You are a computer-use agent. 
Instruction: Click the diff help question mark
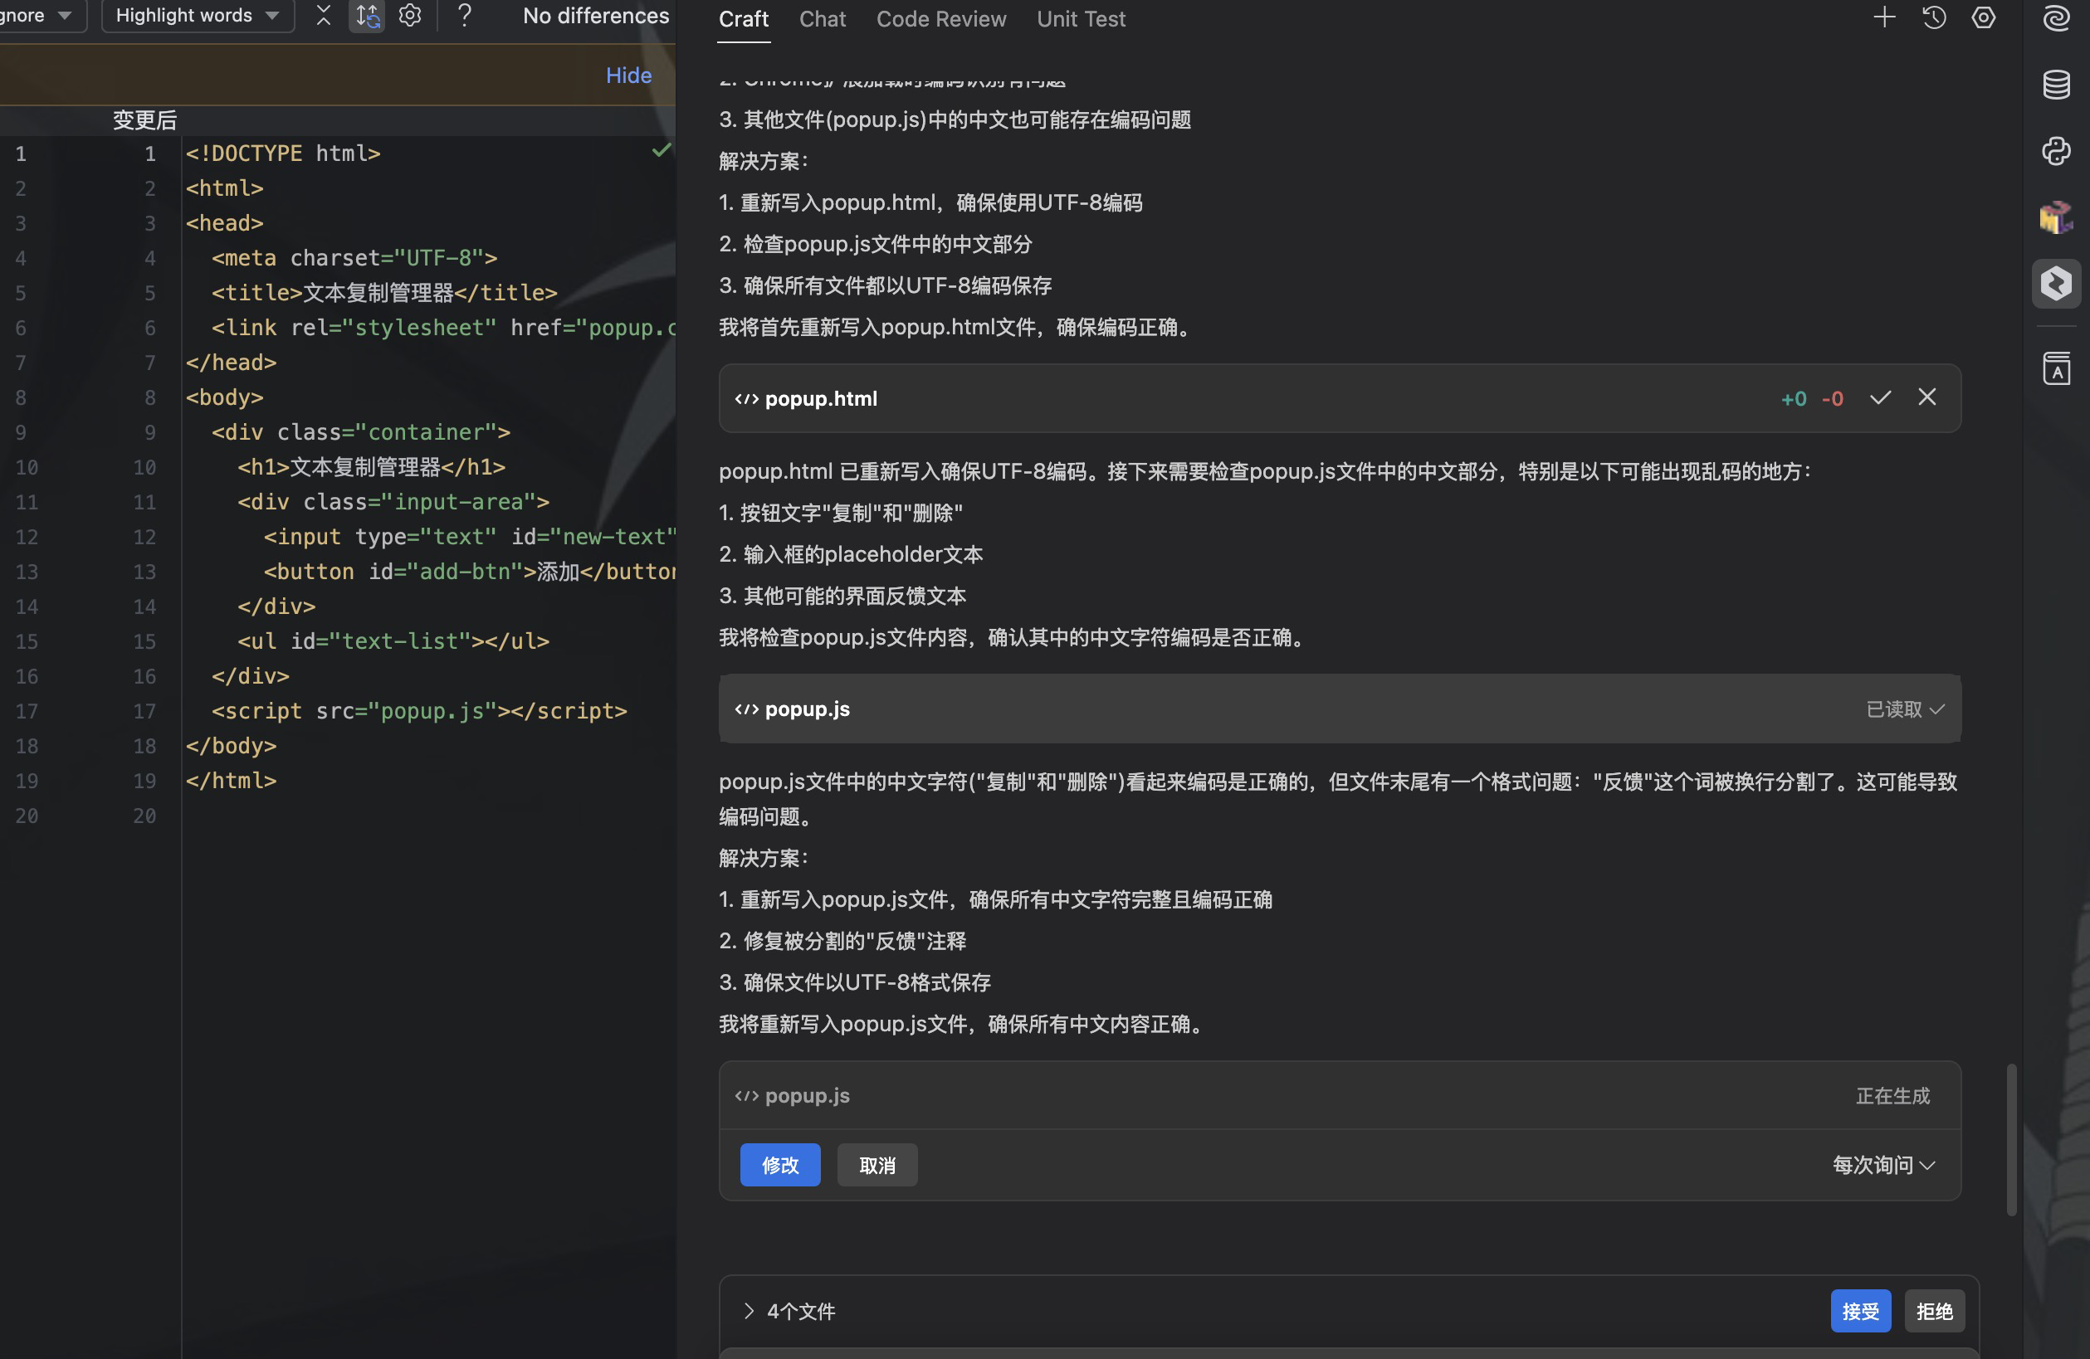pyautogui.click(x=465, y=16)
